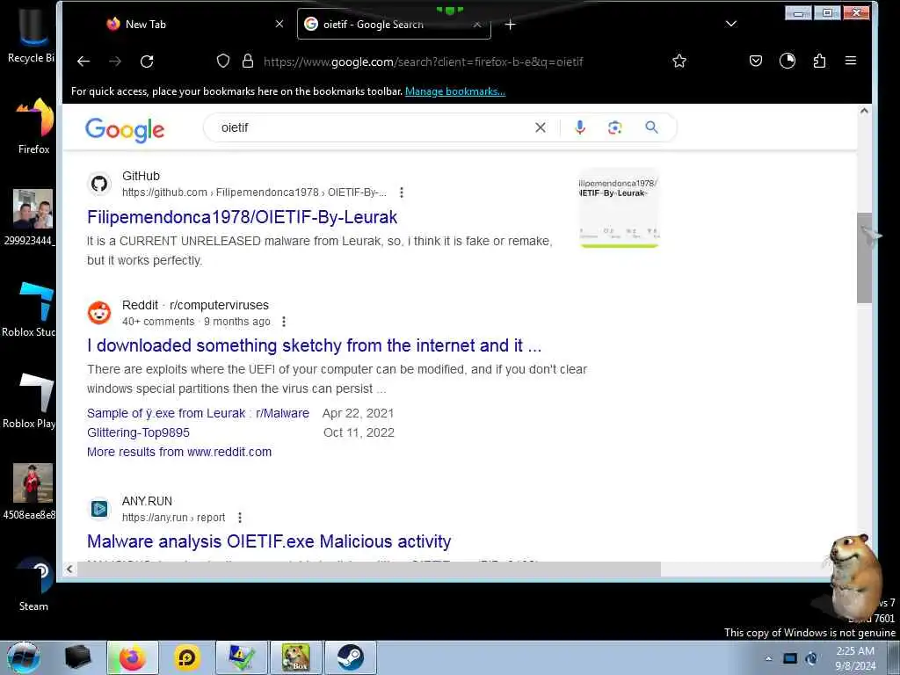Open the Firefox application menu
The height and width of the screenshot is (675, 900).
coord(851,61)
